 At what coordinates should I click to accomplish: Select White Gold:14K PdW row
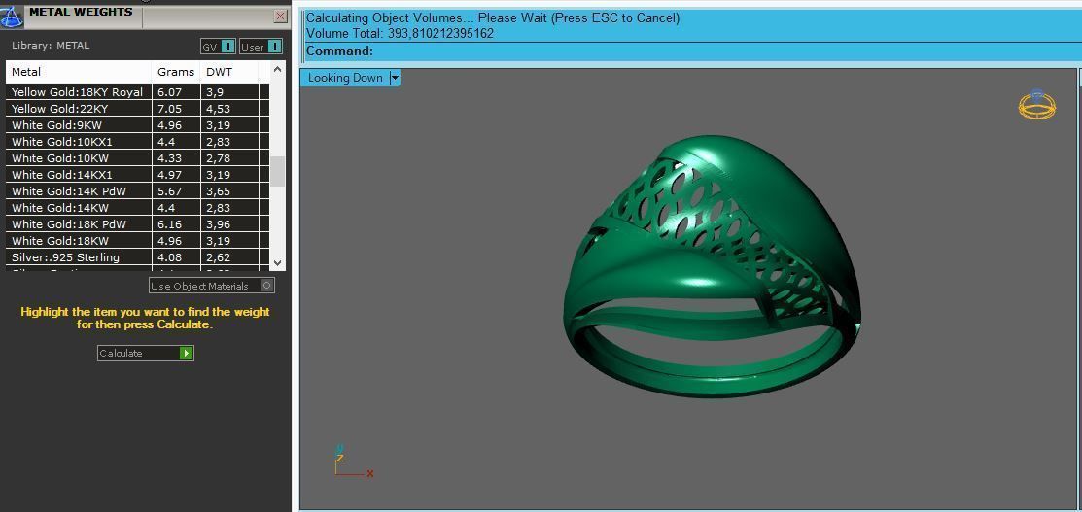pos(137,191)
